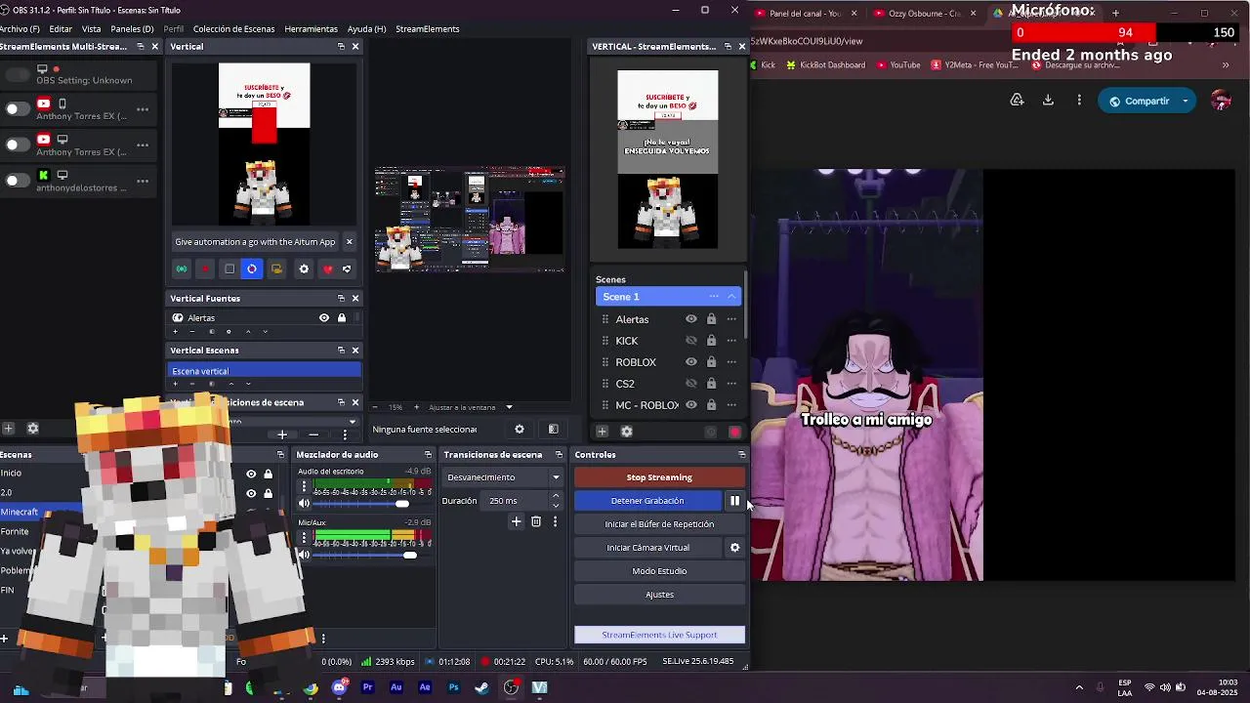Image resolution: width=1250 pixels, height=703 pixels.
Task: Open StreamElements Live Support link
Action: [659, 635]
